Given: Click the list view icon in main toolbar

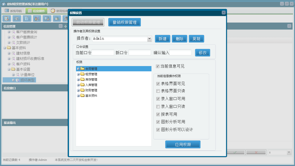Looking at the screenshot, I should point(17,19).
